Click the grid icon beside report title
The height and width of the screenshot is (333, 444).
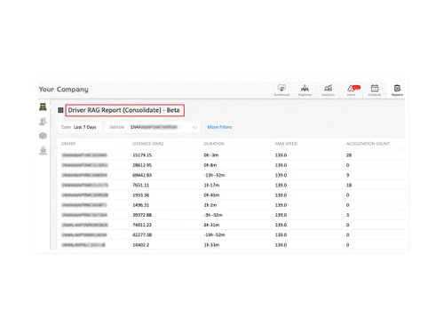[60, 110]
